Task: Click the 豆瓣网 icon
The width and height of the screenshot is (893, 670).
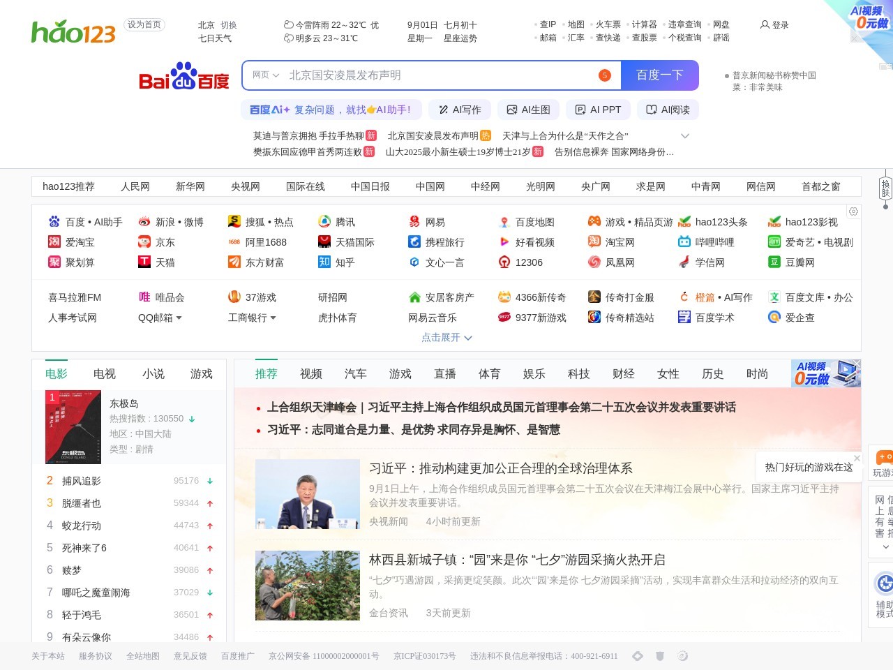Action: [x=774, y=262]
